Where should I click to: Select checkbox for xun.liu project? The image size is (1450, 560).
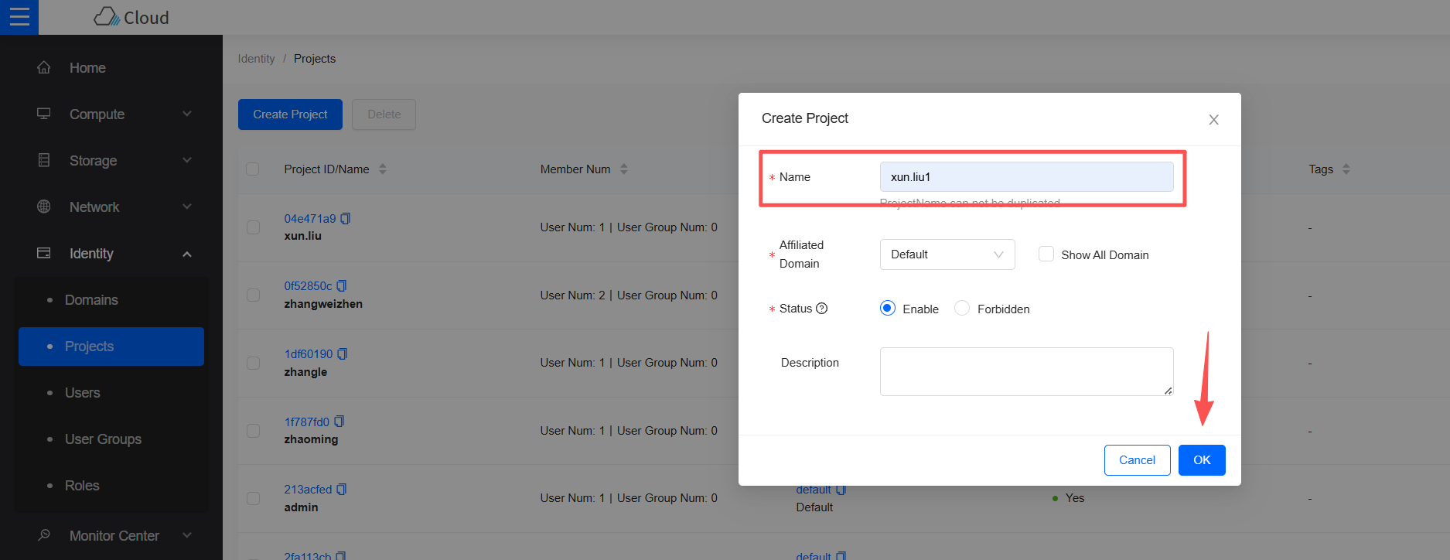[x=253, y=227]
